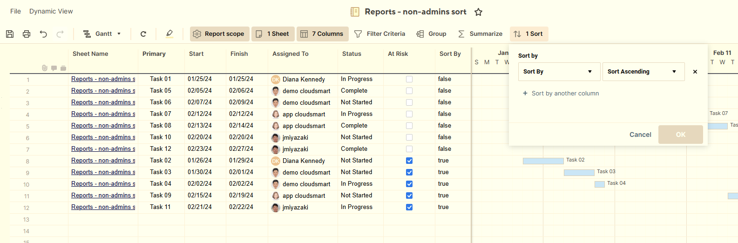Remove the Sort By rule with X

pyautogui.click(x=695, y=72)
